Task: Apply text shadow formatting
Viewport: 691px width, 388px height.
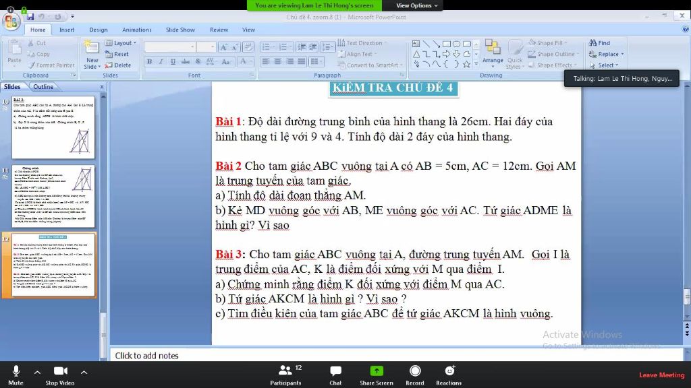Action: point(198,61)
